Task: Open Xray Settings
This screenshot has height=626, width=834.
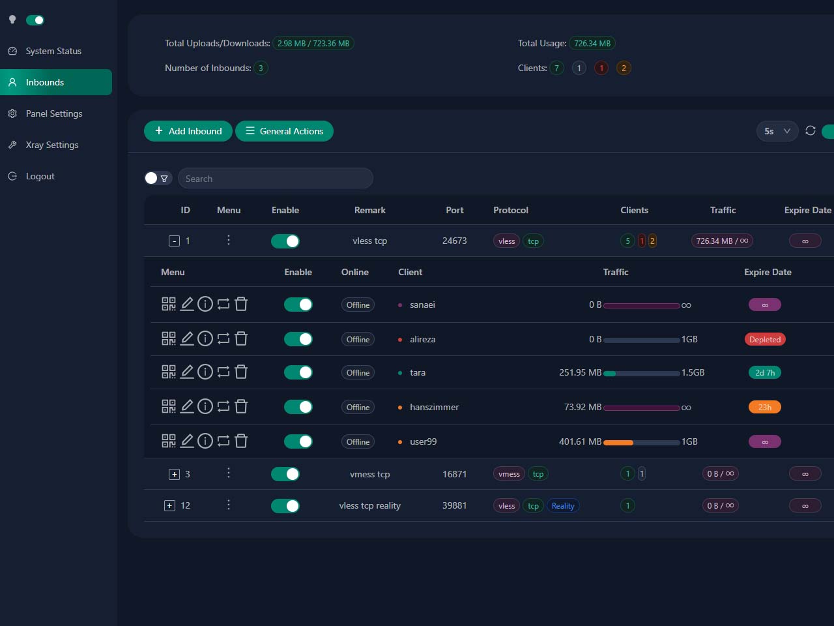Action: point(56,145)
